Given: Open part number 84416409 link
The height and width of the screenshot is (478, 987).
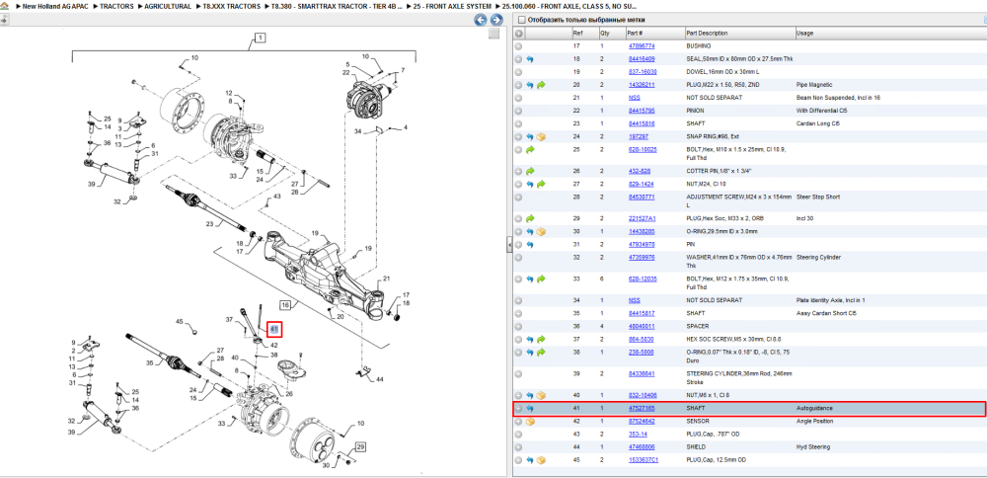Looking at the screenshot, I should pyautogui.click(x=642, y=59).
